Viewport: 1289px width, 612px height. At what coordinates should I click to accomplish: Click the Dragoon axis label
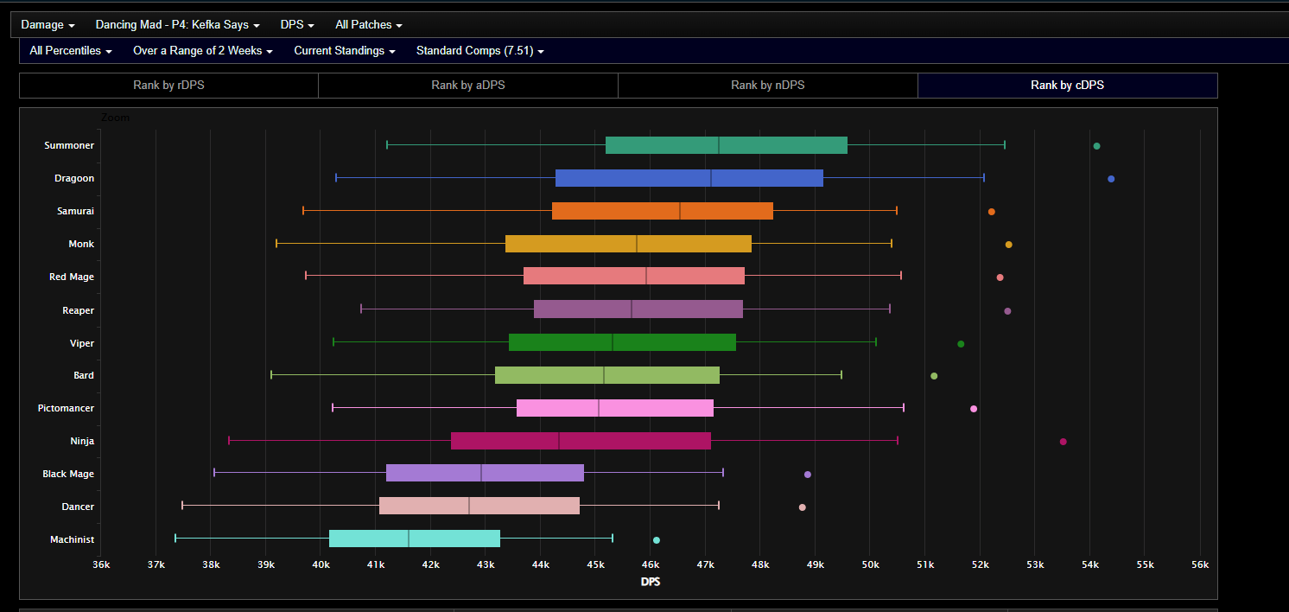[74, 178]
